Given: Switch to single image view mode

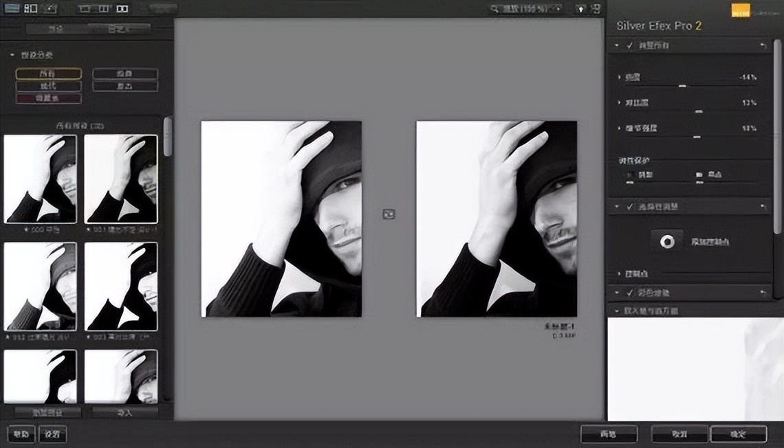Looking at the screenshot, I should (85, 9).
